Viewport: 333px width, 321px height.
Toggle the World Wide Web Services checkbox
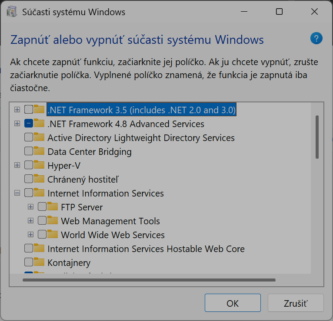pos(42,235)
